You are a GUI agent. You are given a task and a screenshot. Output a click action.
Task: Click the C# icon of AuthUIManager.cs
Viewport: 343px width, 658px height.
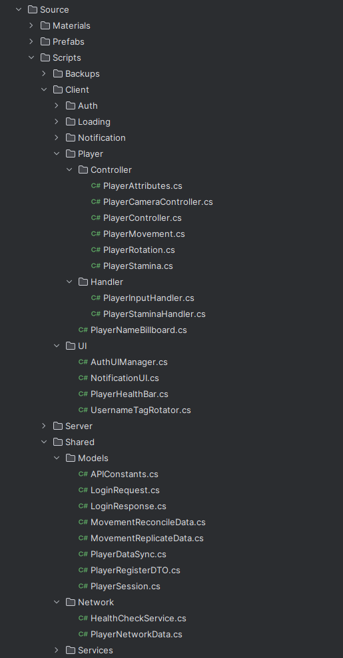[x=83, y=362]
